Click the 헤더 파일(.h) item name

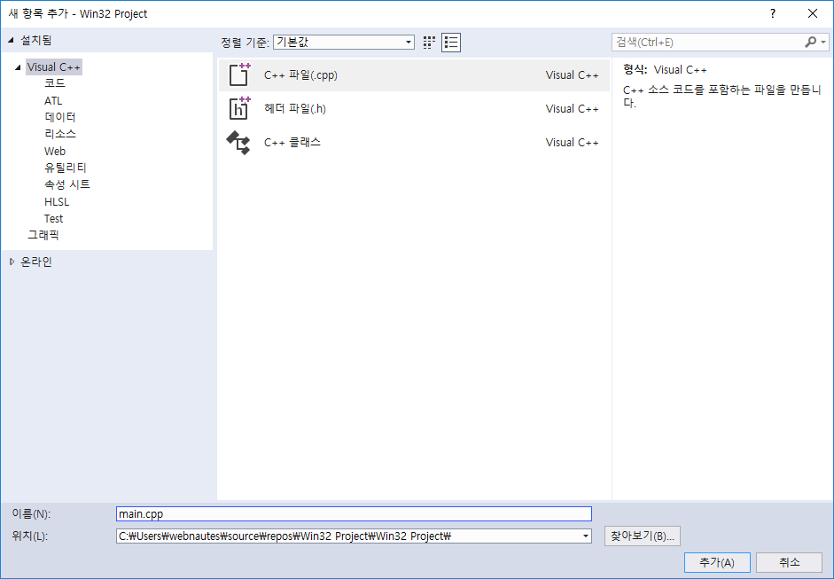[x=294, y=108]
